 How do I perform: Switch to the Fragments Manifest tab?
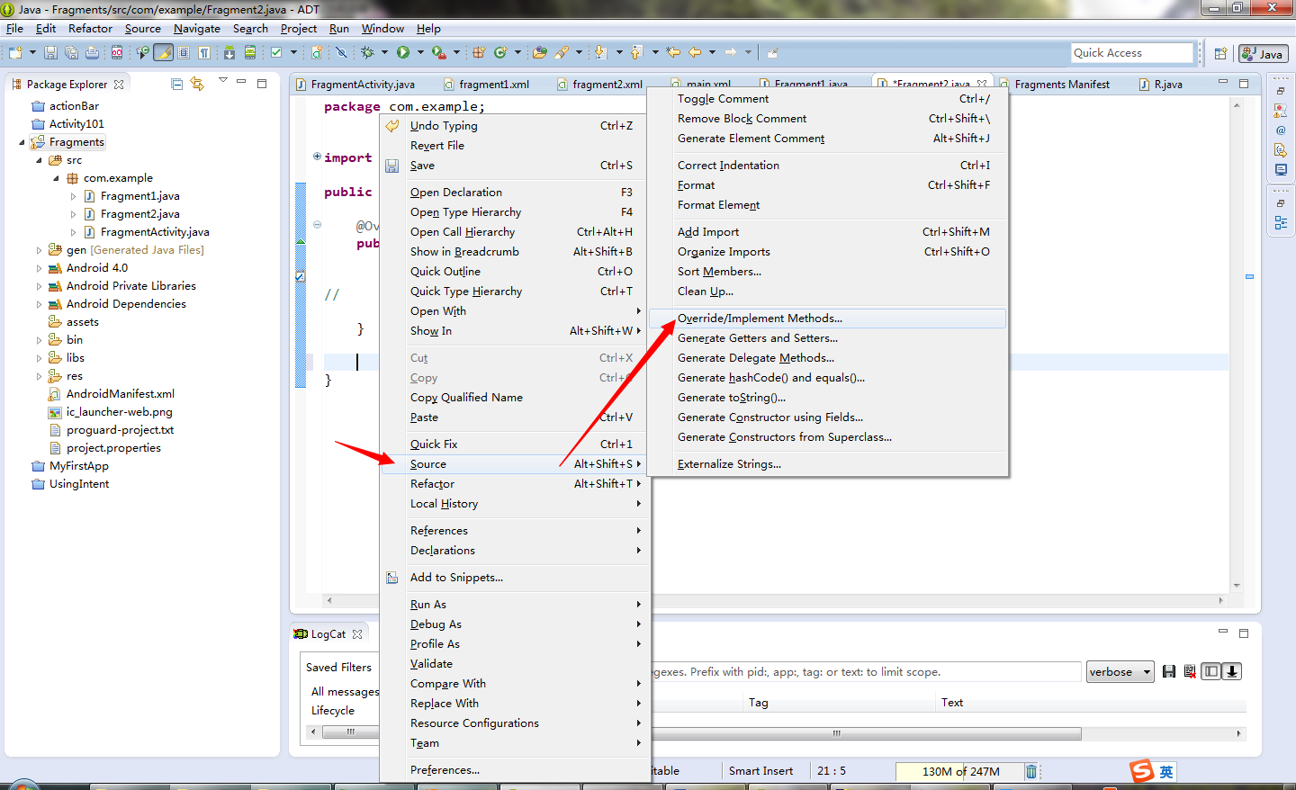pos(1062,85)
